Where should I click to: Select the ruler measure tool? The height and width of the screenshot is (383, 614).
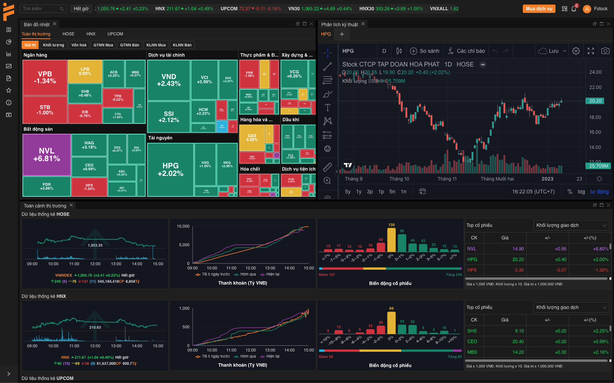click(x=327, y=167)
